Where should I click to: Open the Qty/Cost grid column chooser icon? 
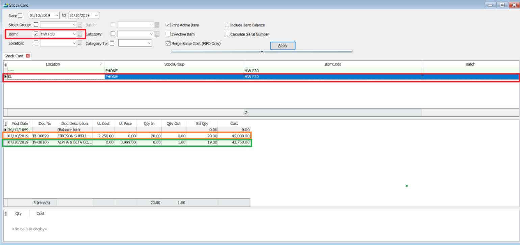(5, 214)
